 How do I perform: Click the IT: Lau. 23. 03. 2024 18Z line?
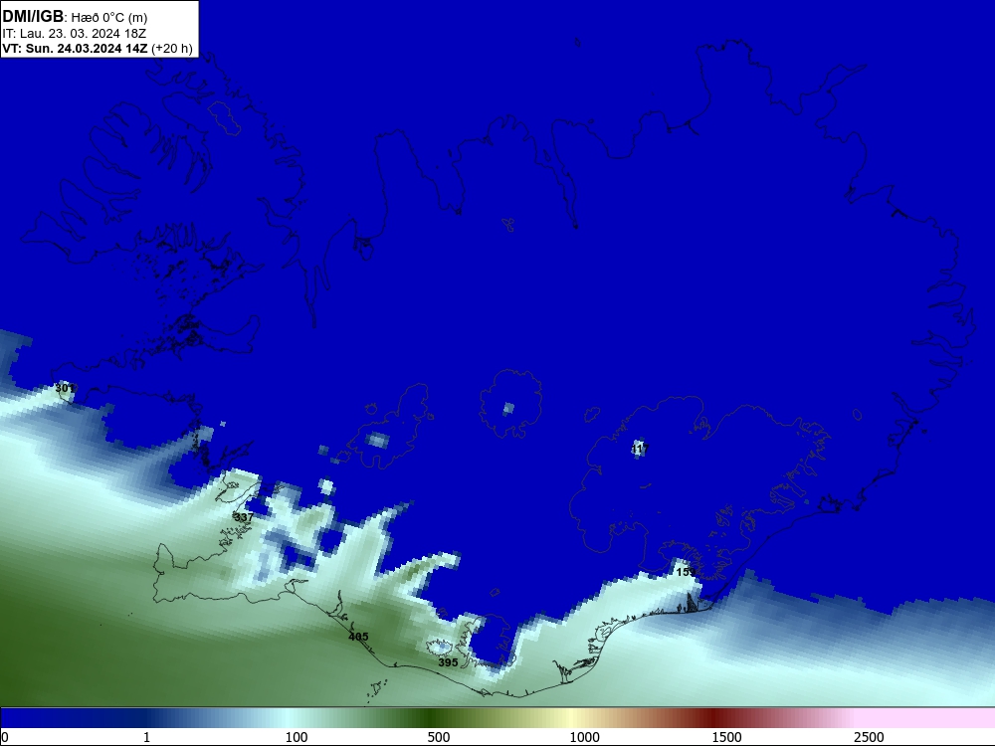[x=75, y=34]
